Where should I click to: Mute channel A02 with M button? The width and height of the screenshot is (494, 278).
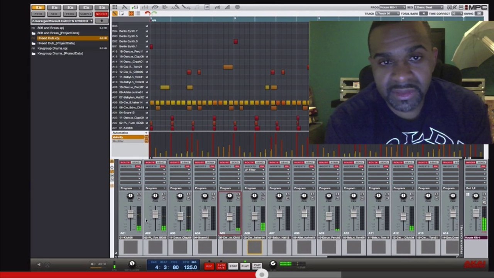pos(164,198)
